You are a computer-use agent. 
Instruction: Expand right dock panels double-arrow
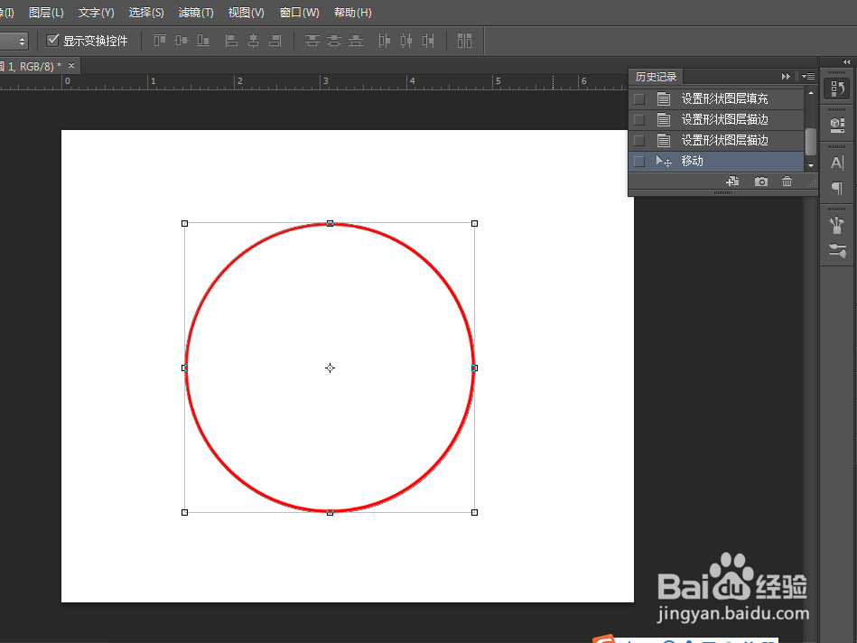[x=847, y=61]
